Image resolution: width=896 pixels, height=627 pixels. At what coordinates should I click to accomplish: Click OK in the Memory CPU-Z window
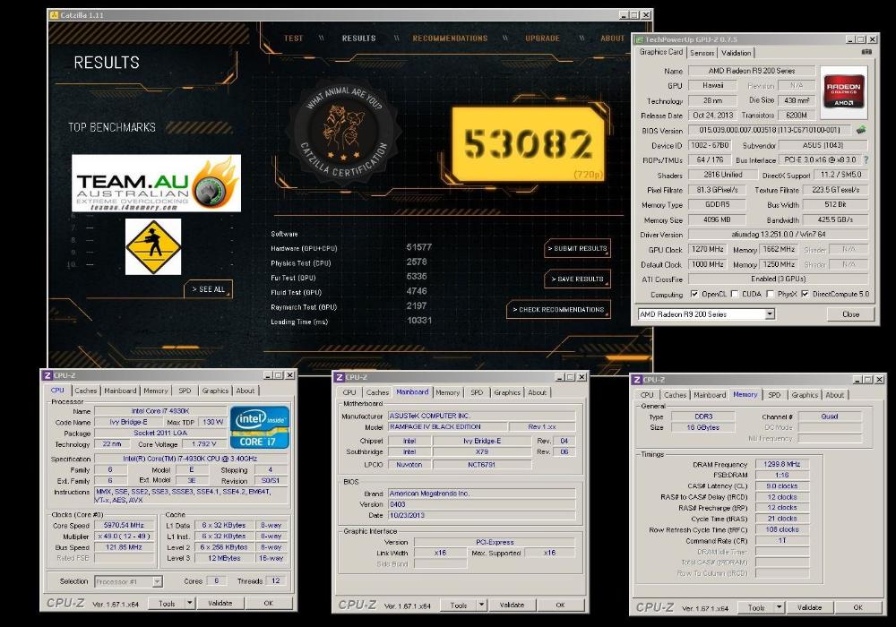pyautogui.click(x=857, y=607)
